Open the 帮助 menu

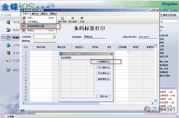click(53, 14)
